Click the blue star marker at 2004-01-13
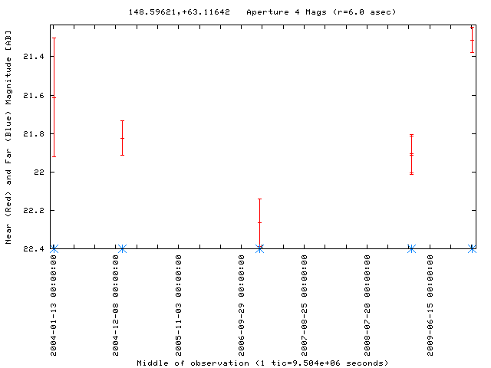The width and height of the screenshot is (491, 368). [x=54, y=248]
